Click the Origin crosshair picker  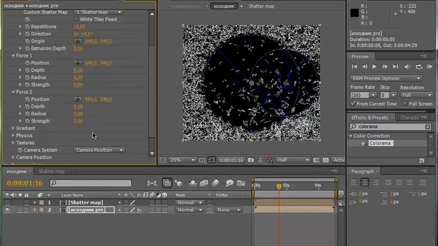point(77,41)
